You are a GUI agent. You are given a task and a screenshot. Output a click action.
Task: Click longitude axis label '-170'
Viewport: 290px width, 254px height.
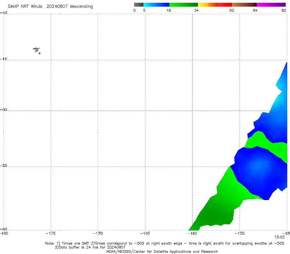(98, 233)
